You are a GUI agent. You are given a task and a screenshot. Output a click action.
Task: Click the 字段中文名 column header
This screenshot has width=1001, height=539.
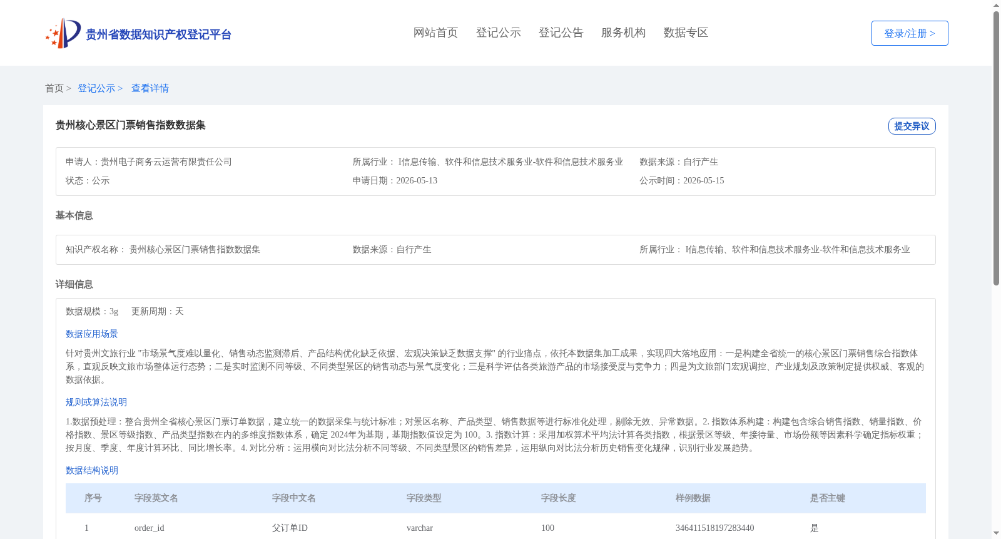[294, 498]
